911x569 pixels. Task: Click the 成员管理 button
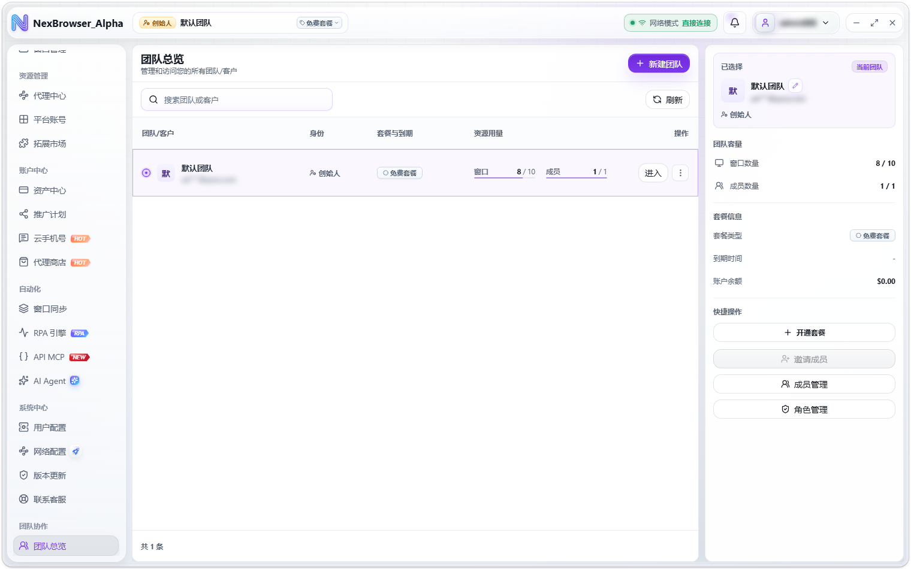[804, 384]
